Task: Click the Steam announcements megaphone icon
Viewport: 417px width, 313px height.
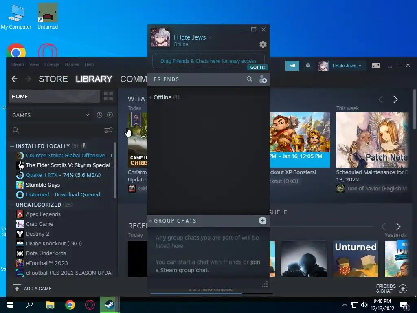Action: click(x=292, y=66)
